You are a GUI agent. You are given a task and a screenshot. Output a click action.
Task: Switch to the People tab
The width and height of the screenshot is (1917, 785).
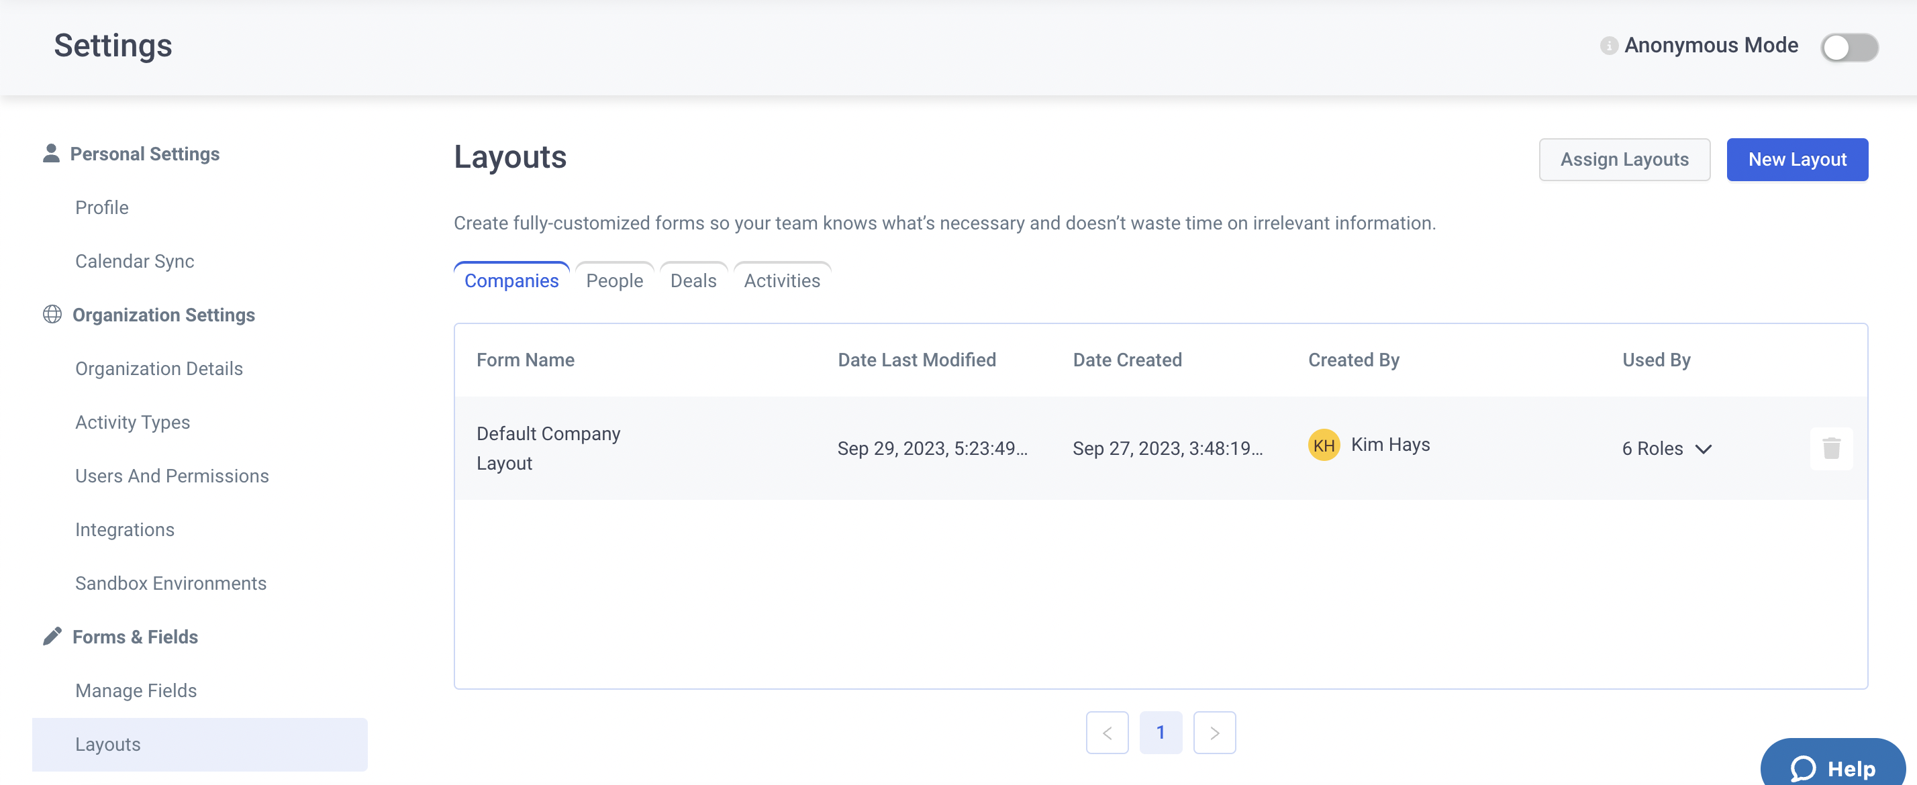614,280
